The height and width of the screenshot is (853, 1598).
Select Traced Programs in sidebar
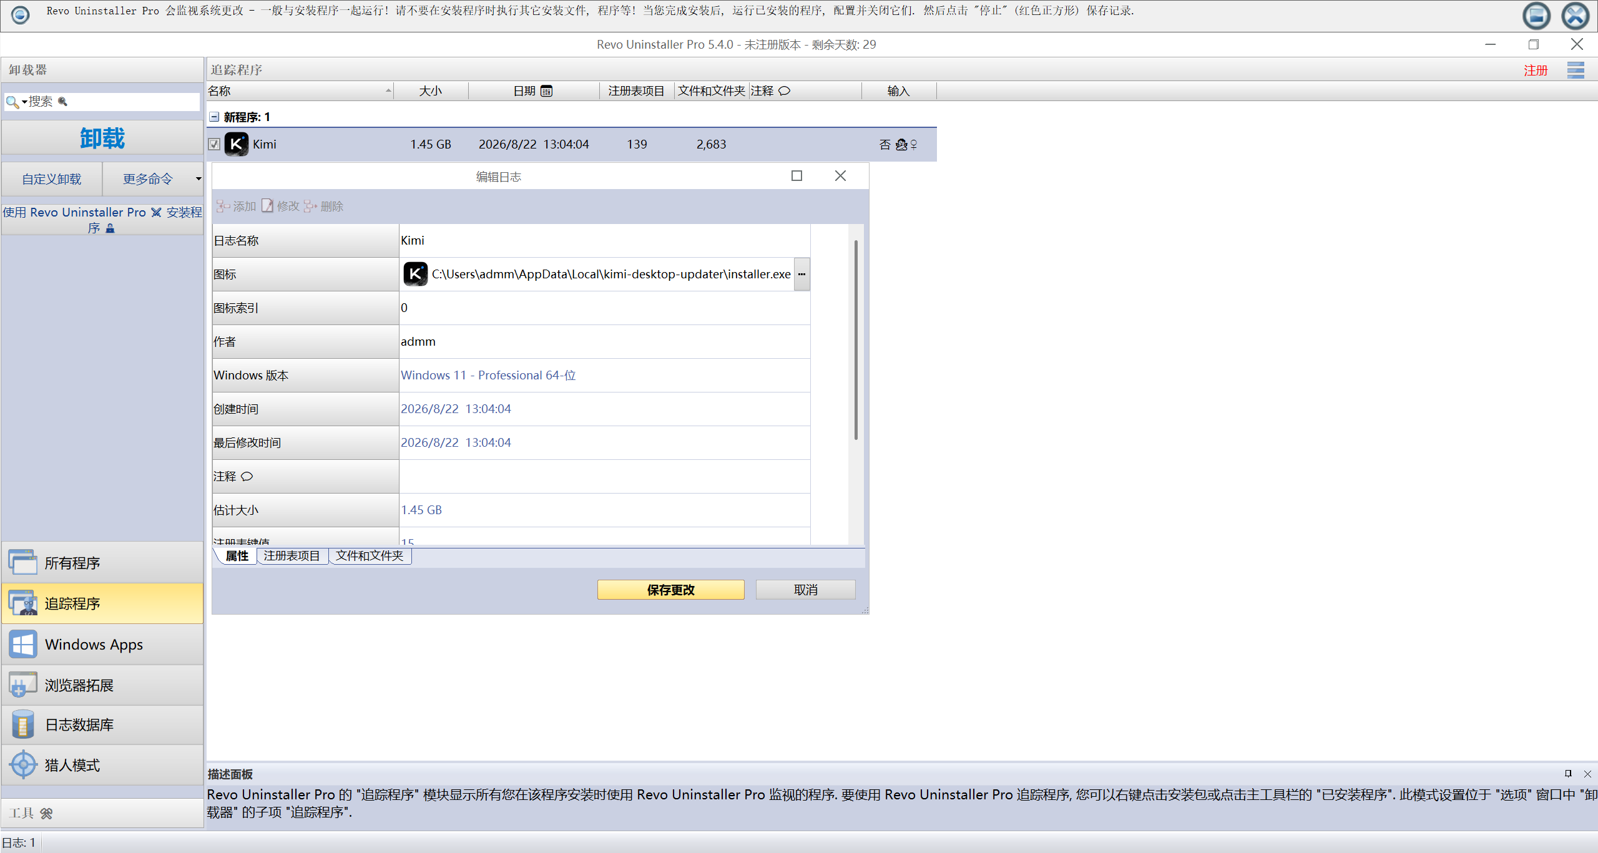pos(102,603)
